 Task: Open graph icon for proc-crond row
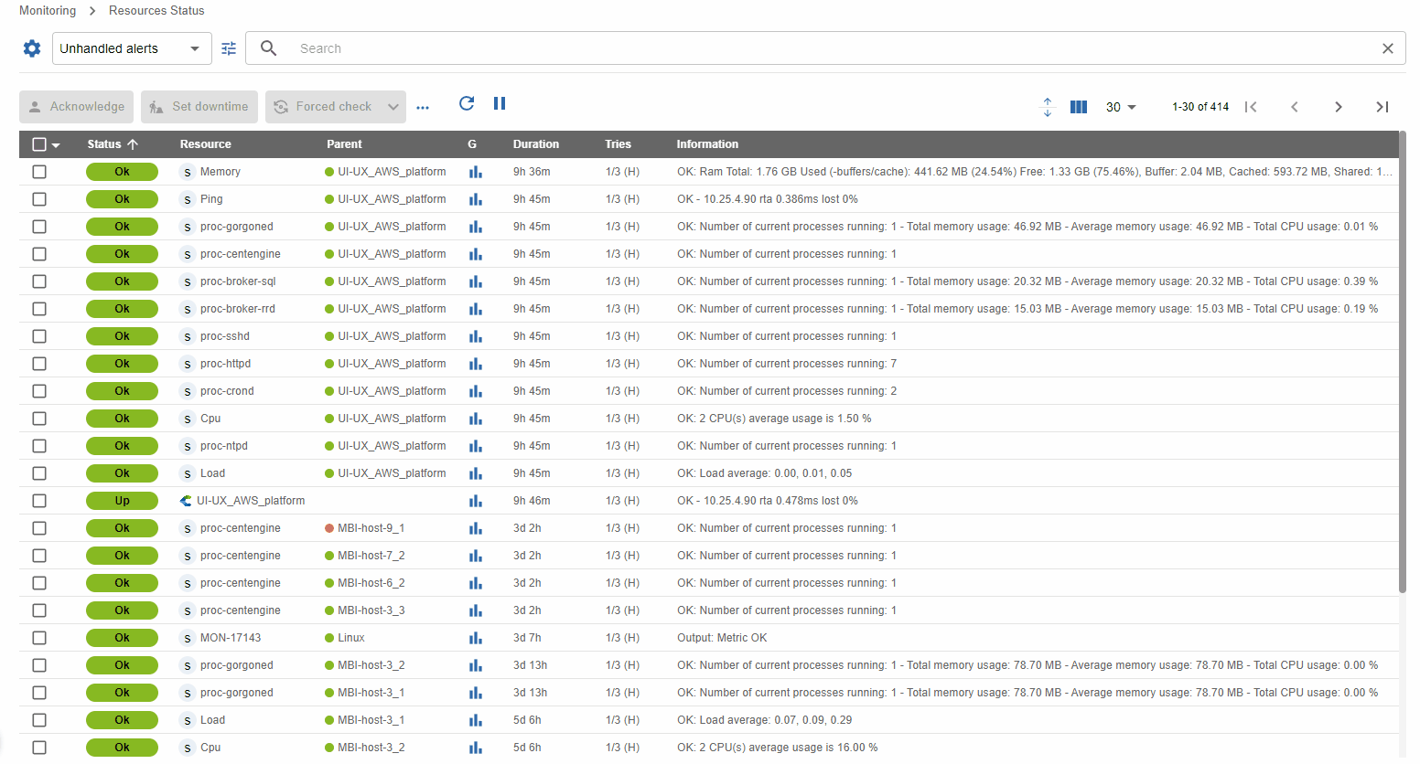pyautogui.click(x=476, y=391)
